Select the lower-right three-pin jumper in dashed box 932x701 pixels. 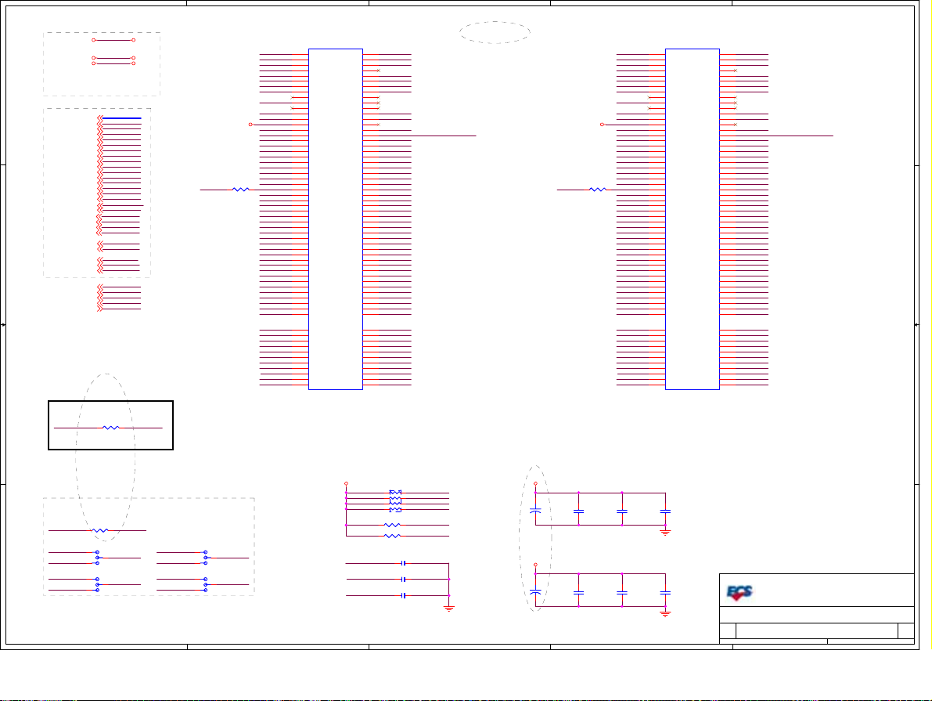pyautogui.click(x=206, y=584)
